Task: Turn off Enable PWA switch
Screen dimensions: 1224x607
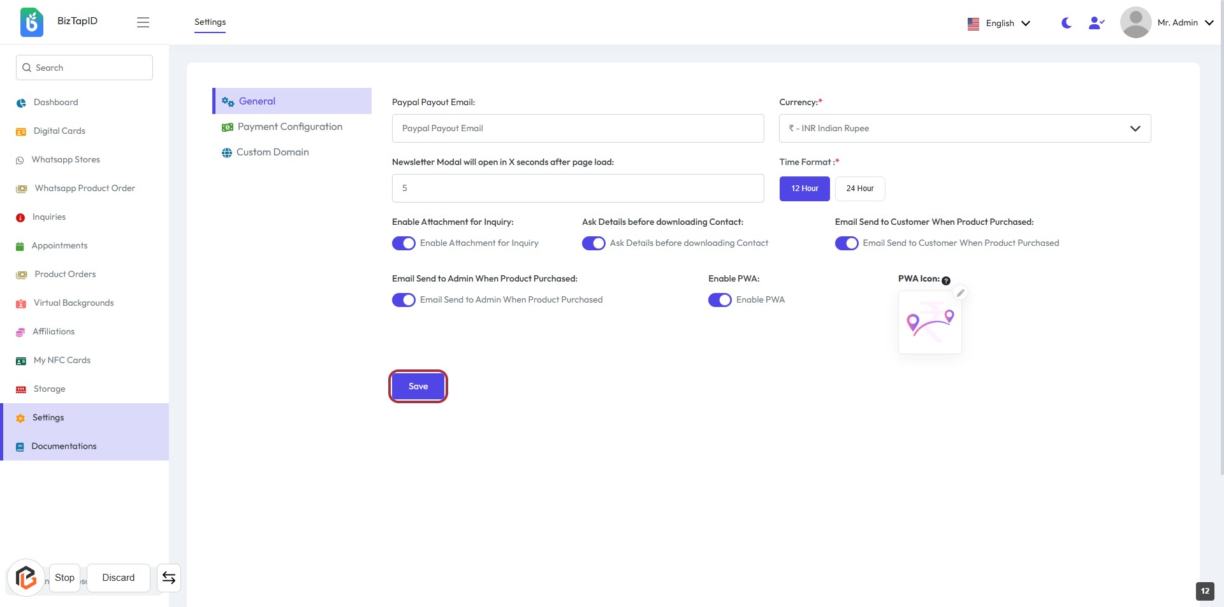Action: point(720,300)
